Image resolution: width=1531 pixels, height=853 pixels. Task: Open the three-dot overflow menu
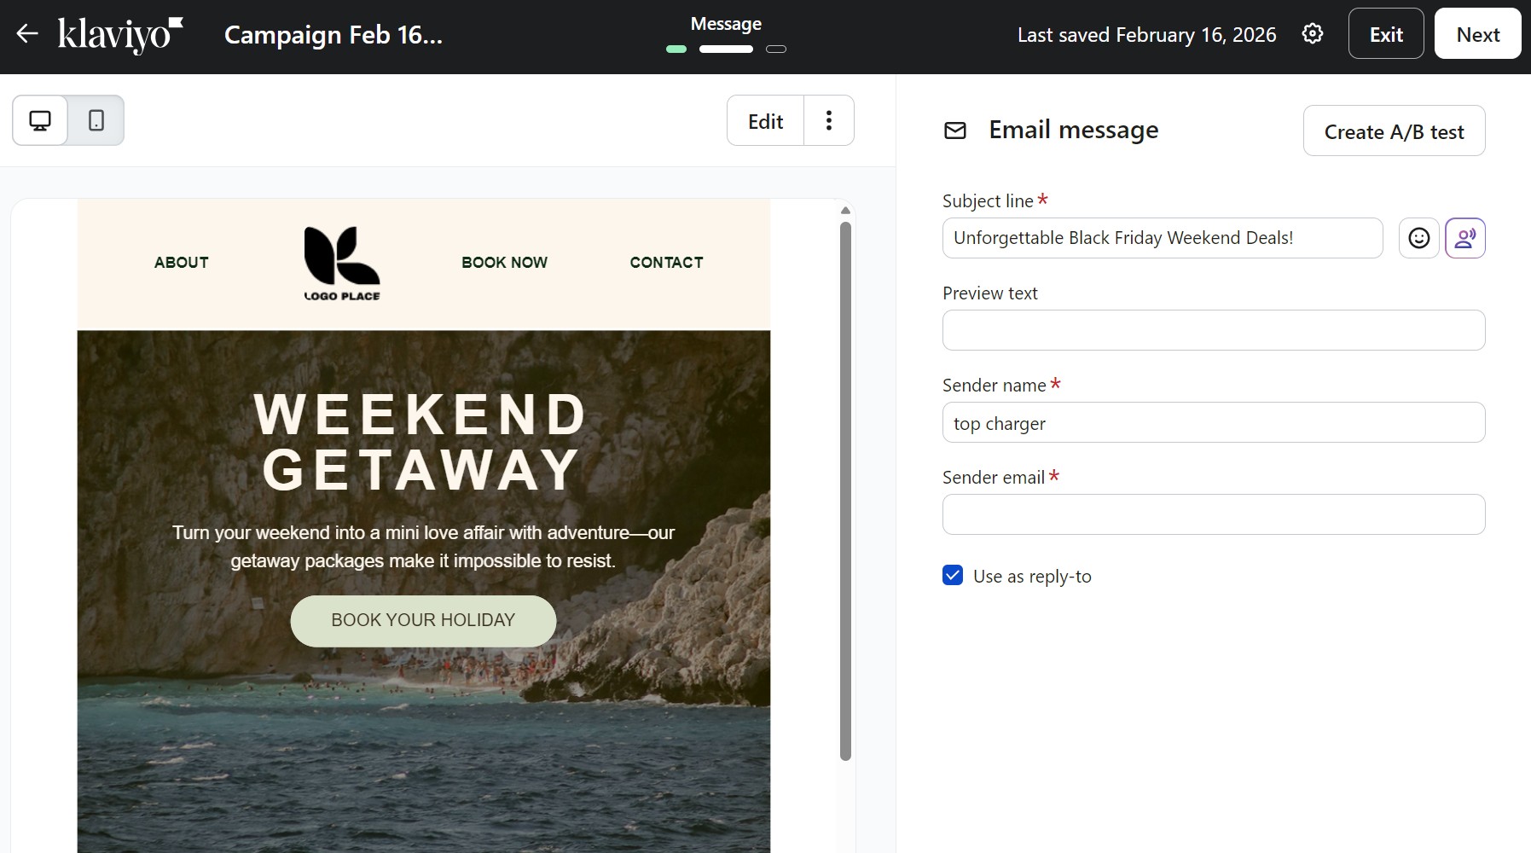pos(828,120)
